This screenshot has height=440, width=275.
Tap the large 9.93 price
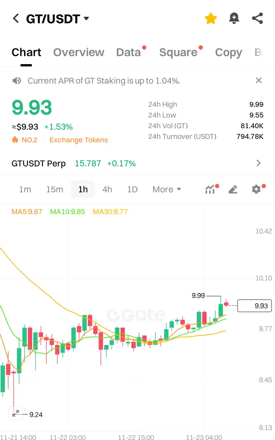click(32, 108)
